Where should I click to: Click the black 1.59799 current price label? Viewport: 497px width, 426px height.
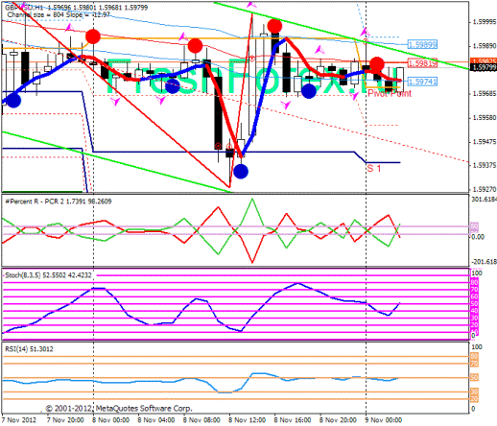484,67
